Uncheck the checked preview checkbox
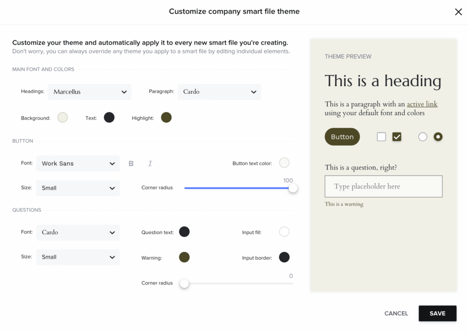This screenshot has height=333, width=468. point(397,137)
